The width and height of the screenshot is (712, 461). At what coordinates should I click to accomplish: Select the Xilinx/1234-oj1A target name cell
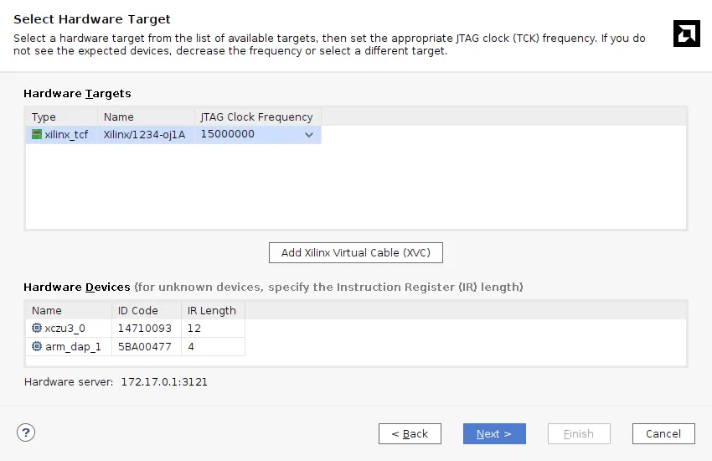tap(144, 134)
